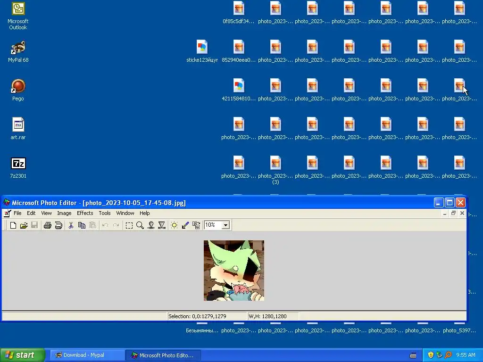Click the Безымянны... desktop file label
The width and height of the screenshot is (483, 362).
(x=202, y=330)
